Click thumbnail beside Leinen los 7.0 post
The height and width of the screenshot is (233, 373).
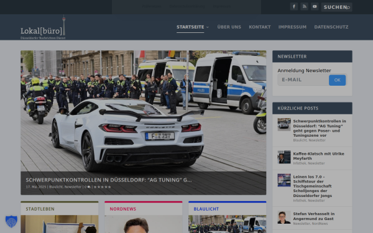(x=284, y=180)
